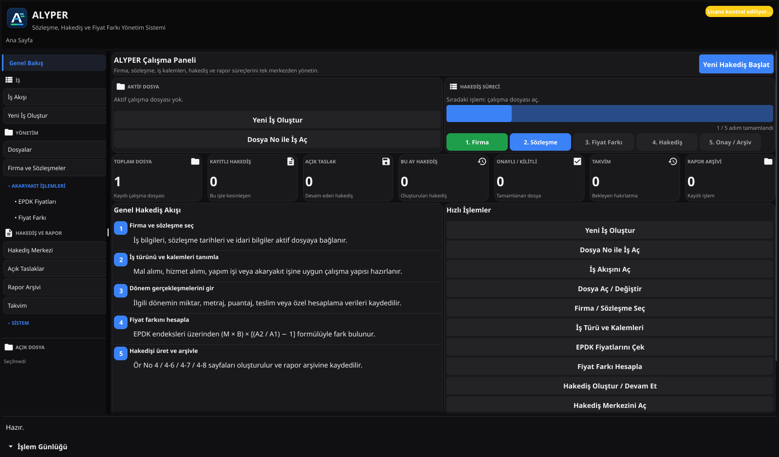The width and height of the screenshot is (779, 457).
Task: Click the document icon on the KAYITLI HAKEDİŞ card
Action: 291,161
